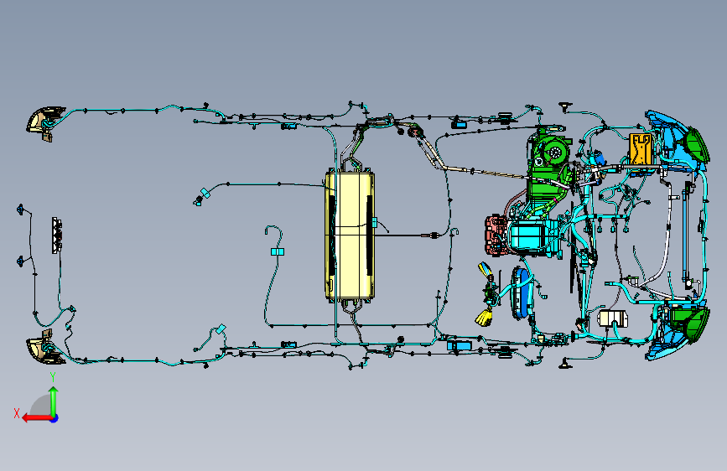Click the green Y axis label

click(53, 377)
